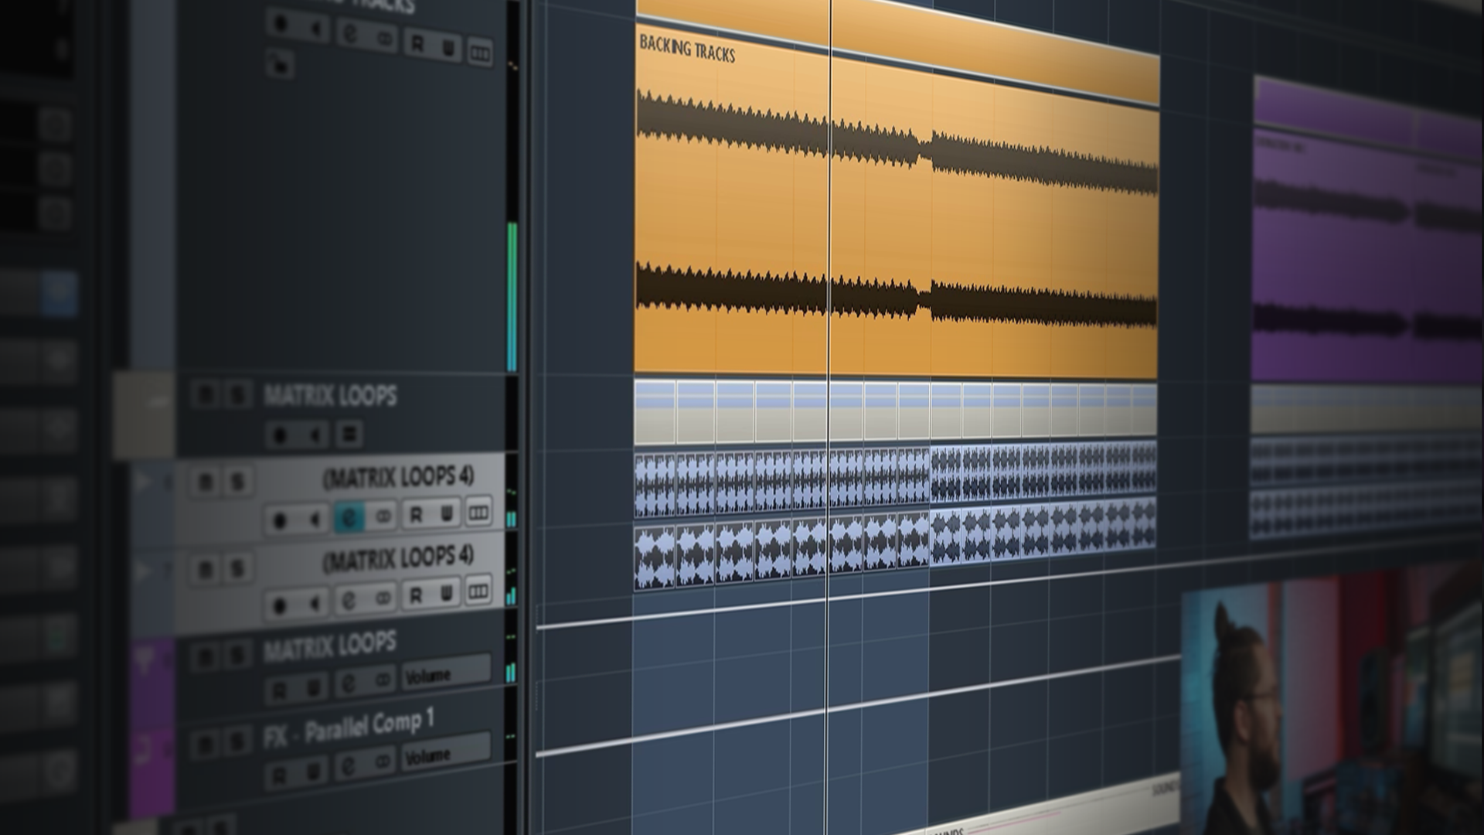Freeze the second (MATRIX LOOPS 4) track
1484x835 pixels.
383,598
